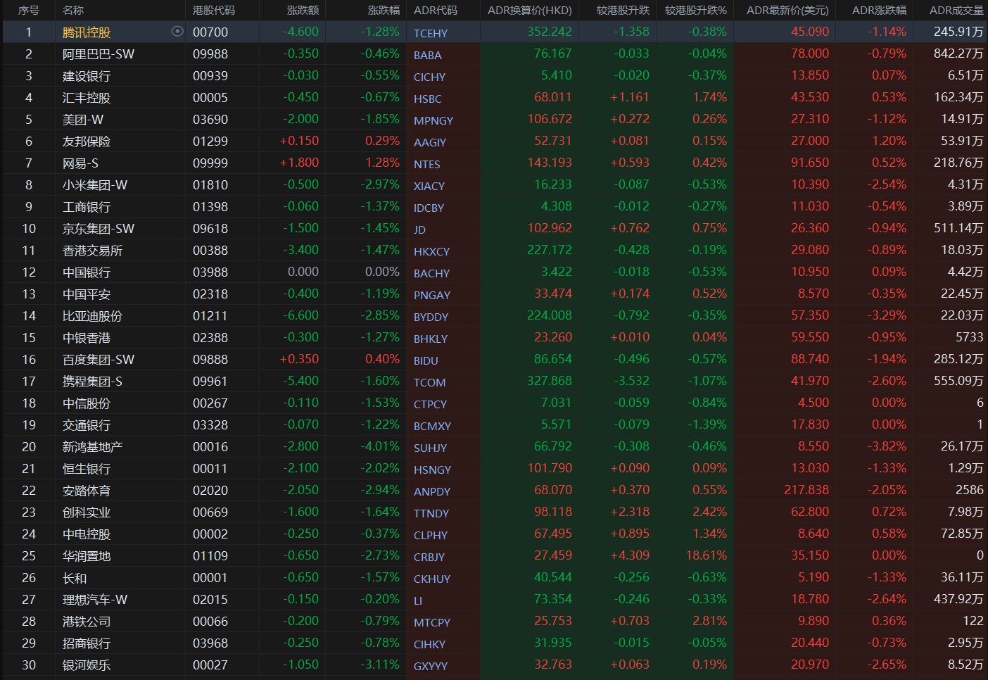Viewport: 988px width, 680px height.
Task: Select 中电控股 stock name
Action: 87,534
